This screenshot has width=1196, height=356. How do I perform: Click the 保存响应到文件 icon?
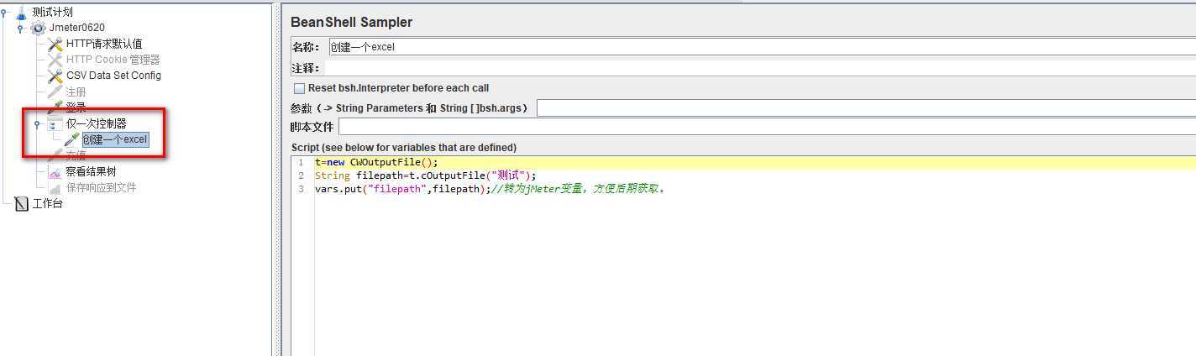coord(55,187)
